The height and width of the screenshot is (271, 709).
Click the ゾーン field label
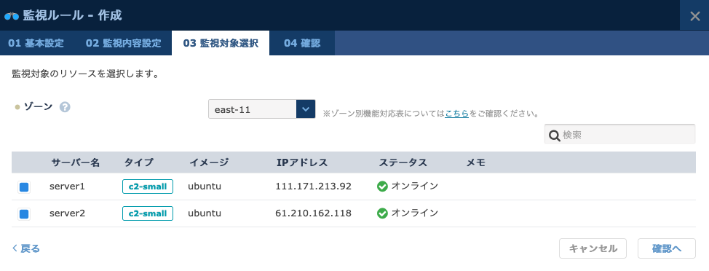click(x=38, y=107)
